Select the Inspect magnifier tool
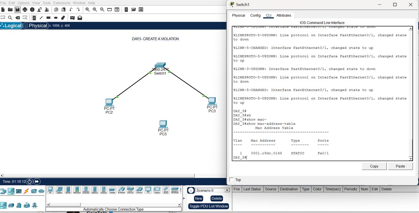The width and height of the screenshot is (419, 213). point(10,17)
